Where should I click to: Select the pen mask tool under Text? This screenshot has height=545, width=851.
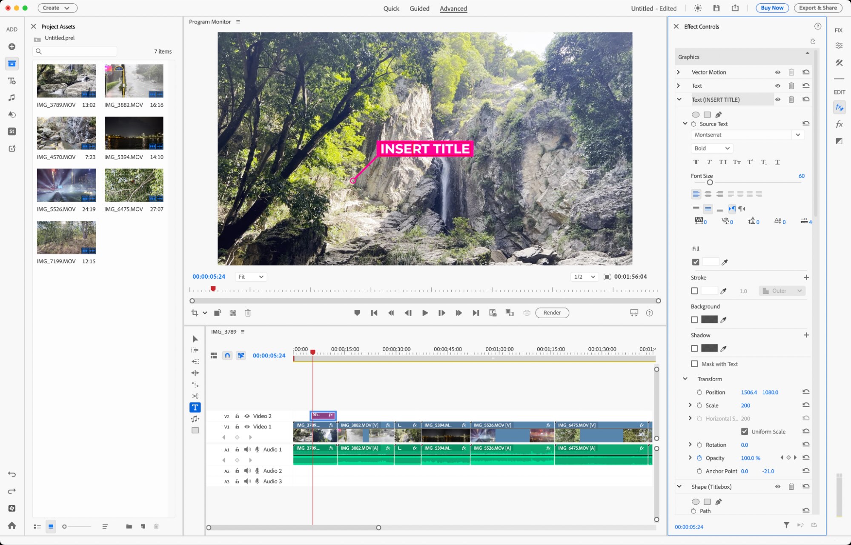click(x=719, y=114)
